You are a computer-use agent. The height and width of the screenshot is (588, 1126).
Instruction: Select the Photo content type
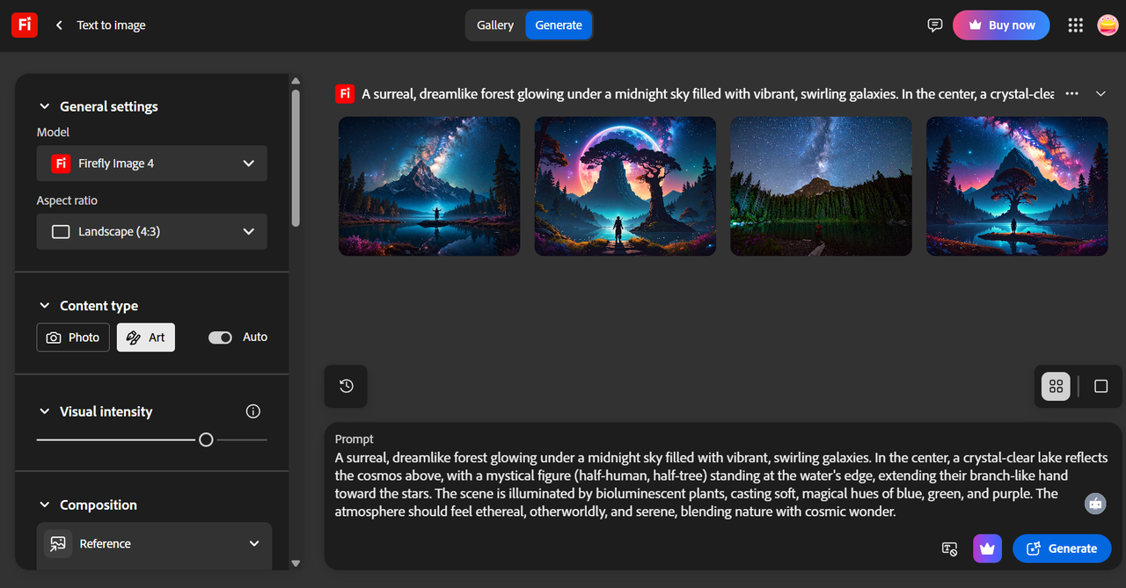(x=73, y=338)
